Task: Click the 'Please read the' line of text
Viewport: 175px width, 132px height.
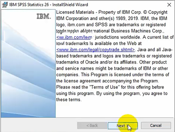Action: [x=71, y=87]
